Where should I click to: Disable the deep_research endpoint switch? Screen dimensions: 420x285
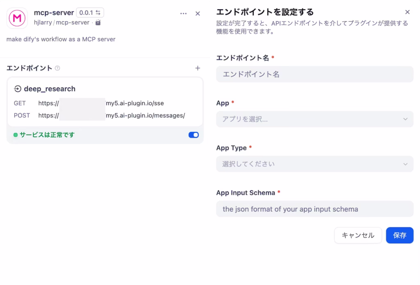pyautogui.click(x=193, y=135)
